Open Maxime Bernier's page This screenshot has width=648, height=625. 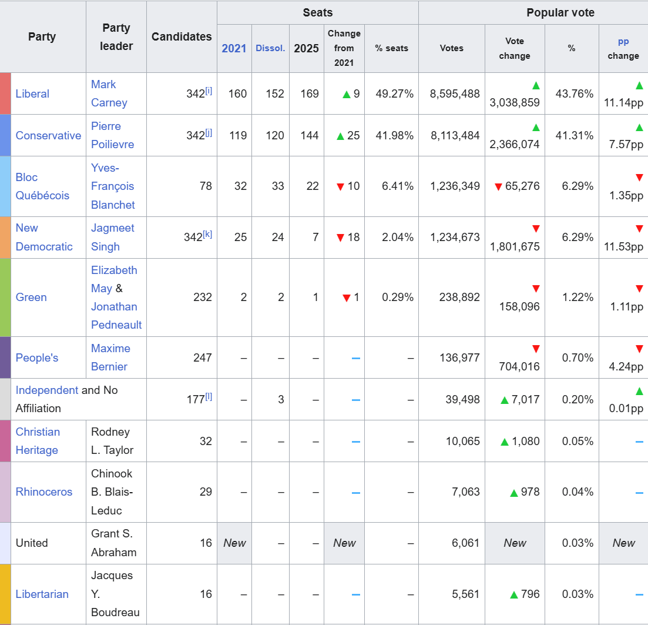pyautogui.click(x=110, y=357)
